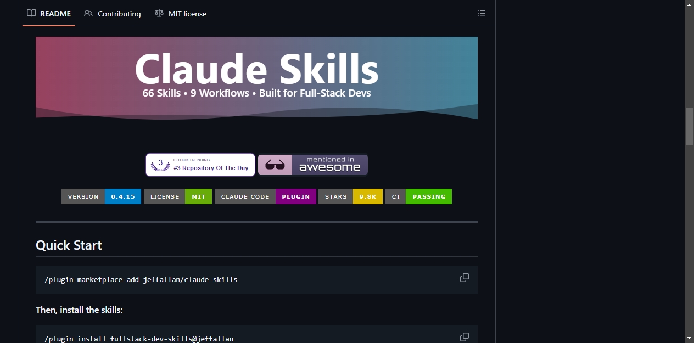Click the '/plugin marketplace add jeffallan/claude-skills' code text

coord(141,279)
